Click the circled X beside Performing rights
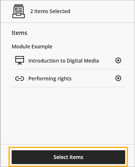The image size is (135, 167). (118, 78)
